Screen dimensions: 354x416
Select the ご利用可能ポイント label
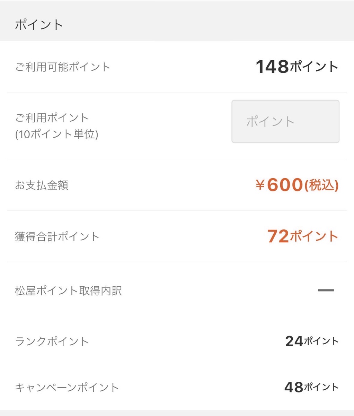(62, 67)
